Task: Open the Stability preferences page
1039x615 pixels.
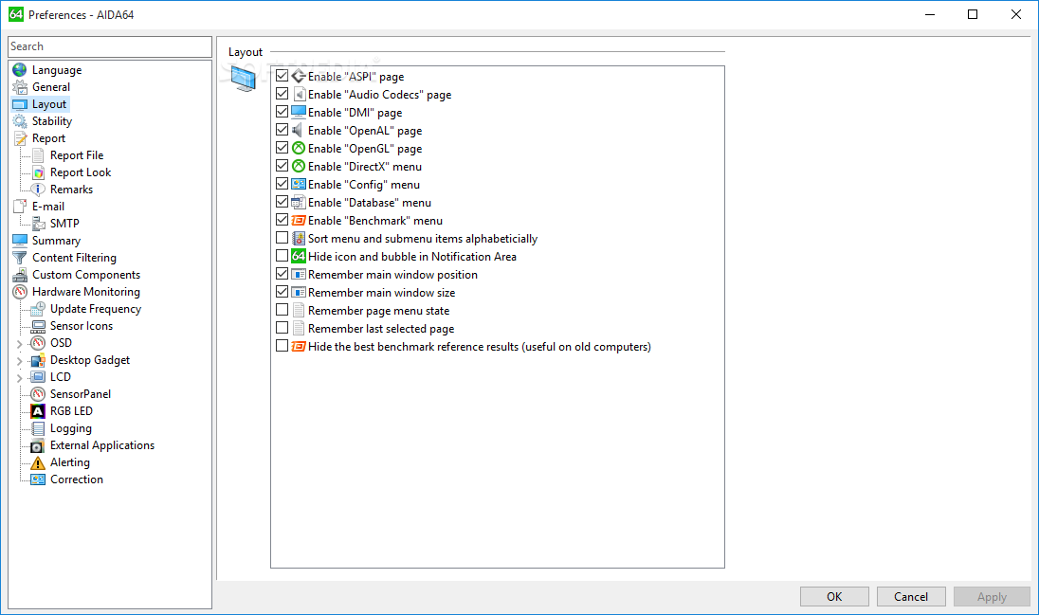Action: coord(52,121)
